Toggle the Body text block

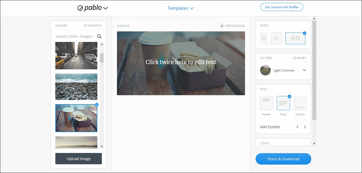pos(283,103)
